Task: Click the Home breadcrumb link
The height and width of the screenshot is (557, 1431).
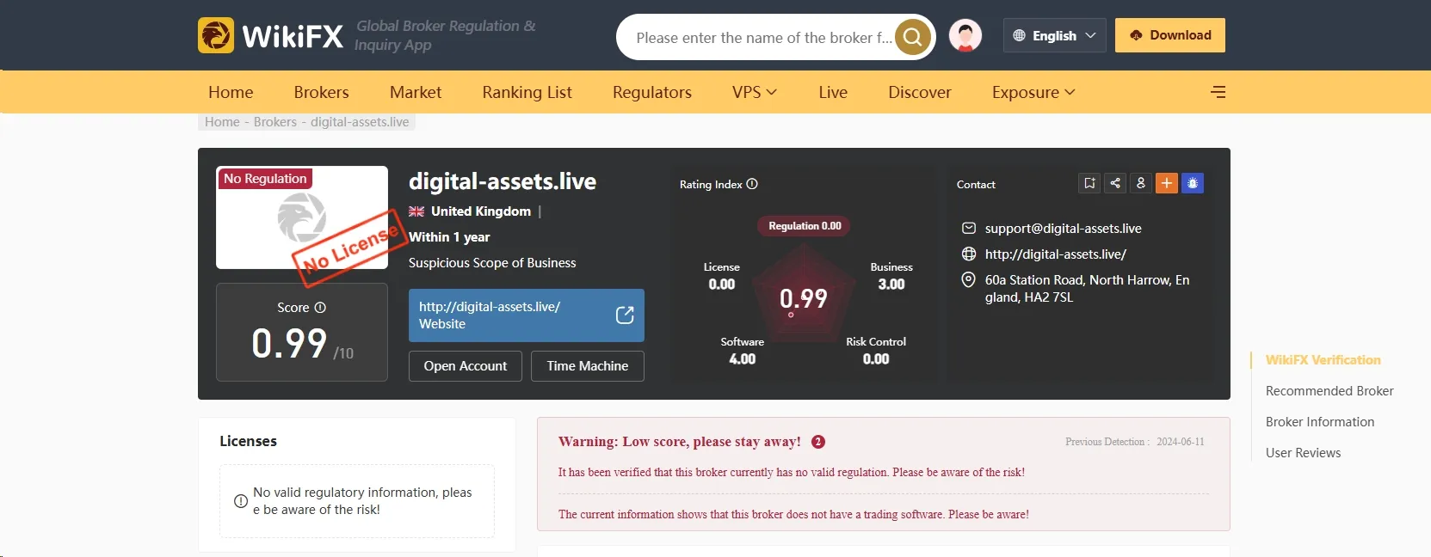Action: click(x=222, y=122)
